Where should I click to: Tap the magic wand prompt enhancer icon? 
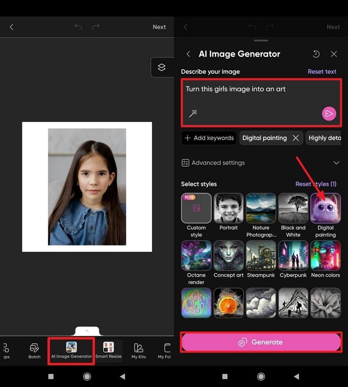pyautogui.click(x=193, y=113)
